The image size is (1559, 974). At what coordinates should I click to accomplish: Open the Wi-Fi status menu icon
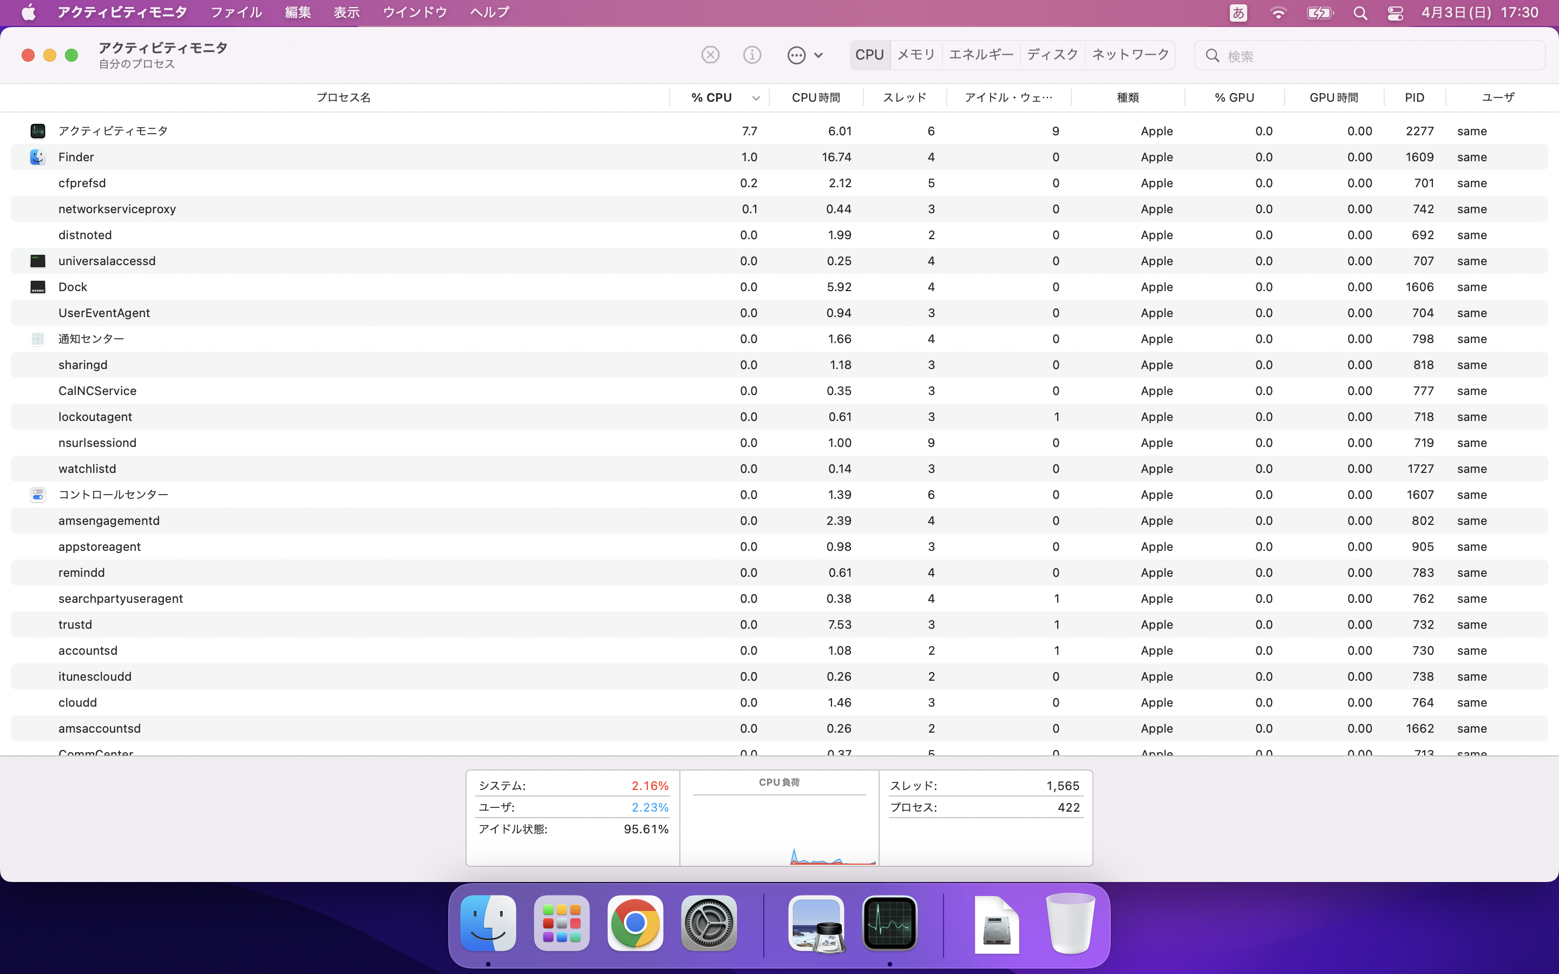(1278, 13)
